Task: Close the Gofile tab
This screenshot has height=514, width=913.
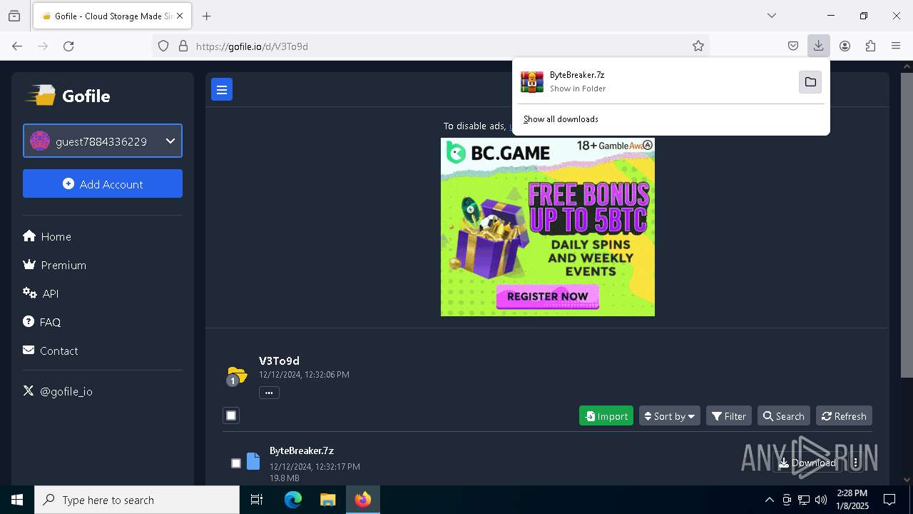Action: click(180, 16)
